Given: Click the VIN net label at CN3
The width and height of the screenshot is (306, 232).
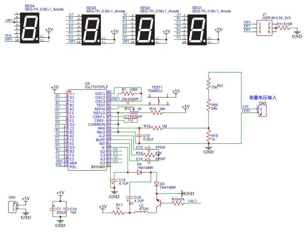Looking at the screenshot, I should 245,106.
